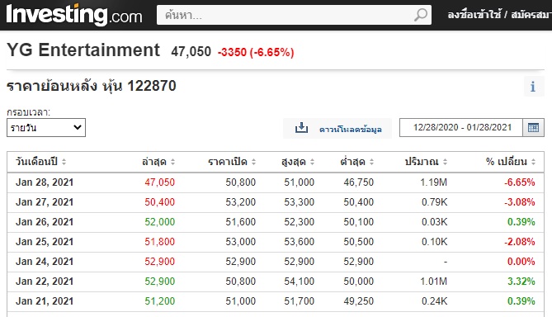Sort by ต่ำสุด column arrows
Viewport: 552px width, 317px height.
[371, 162]
